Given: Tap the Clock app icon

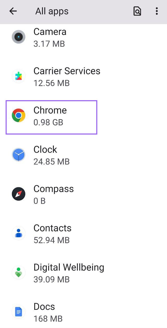Looking at the screenshot, I should 18,155.
